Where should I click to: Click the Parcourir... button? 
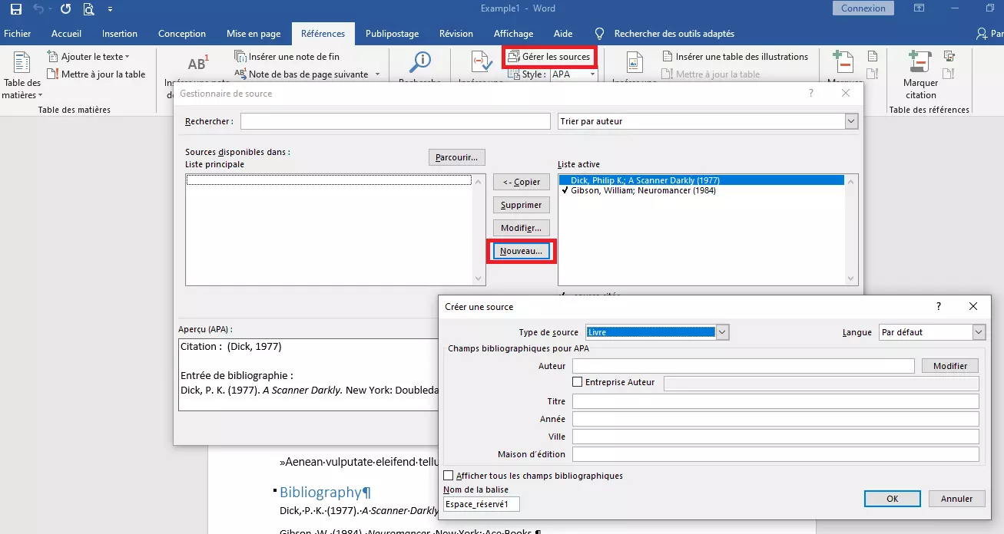pyautogui.click(x=456, y=157)
